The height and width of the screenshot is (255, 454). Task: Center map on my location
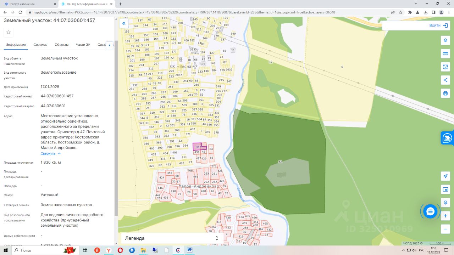(445, 176)
